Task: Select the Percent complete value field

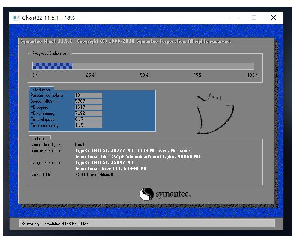Action: click(88, 95)
